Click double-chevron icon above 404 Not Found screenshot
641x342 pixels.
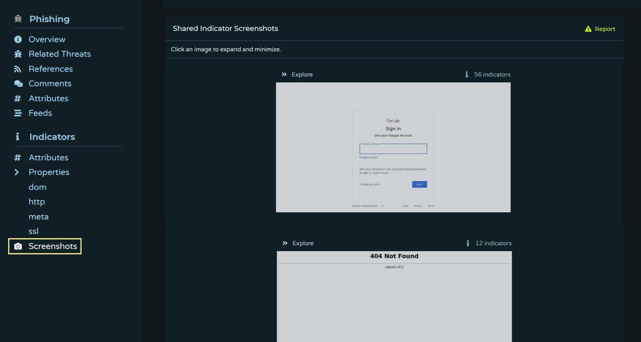(x=285, y=243)
